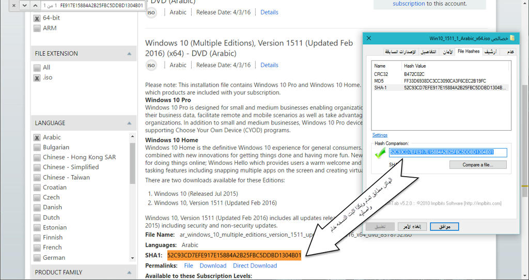Click the language list scrollbar thumb
Viewport: 529px width, 280px height.
click(x=132, y=164)
